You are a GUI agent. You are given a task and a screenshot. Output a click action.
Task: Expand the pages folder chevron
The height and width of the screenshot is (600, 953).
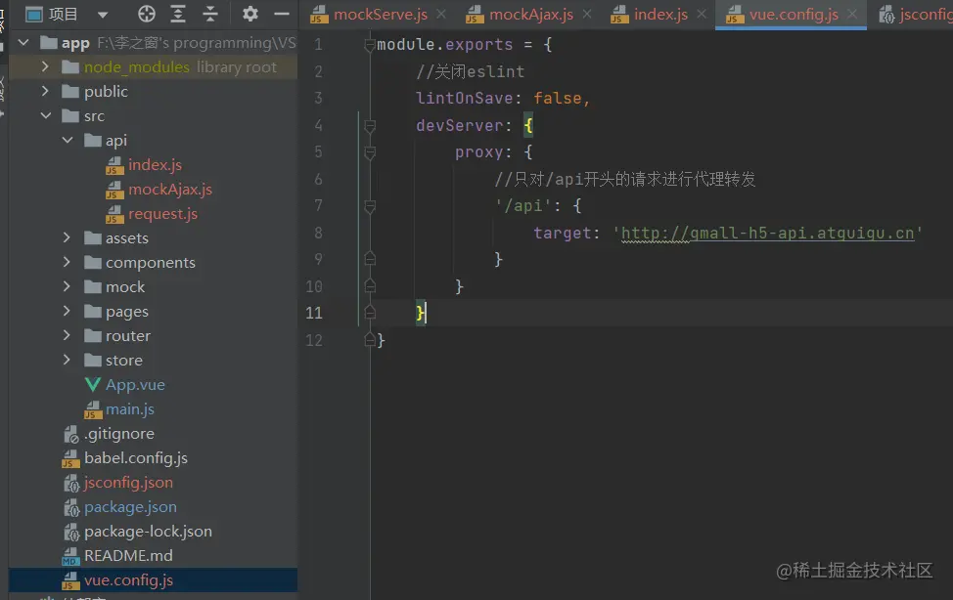(x=67, y=311)
